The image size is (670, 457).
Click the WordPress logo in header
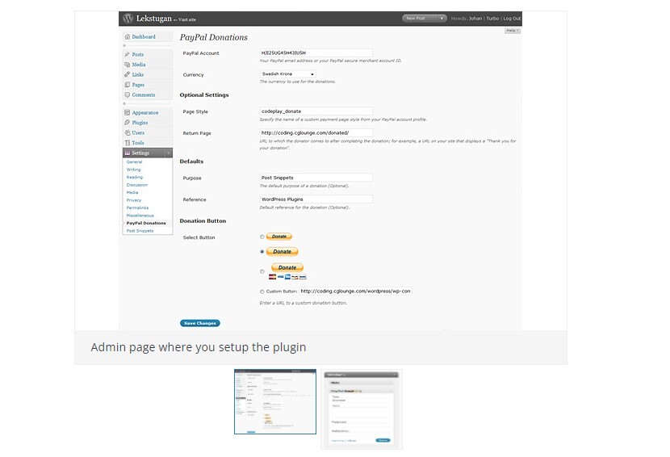[128, 18]
